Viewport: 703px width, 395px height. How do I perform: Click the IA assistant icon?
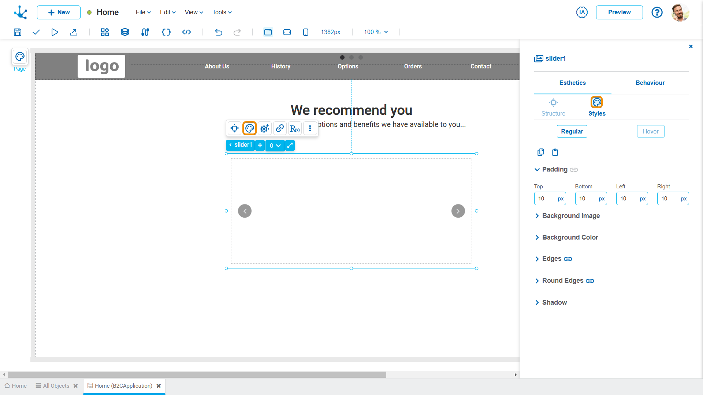(x=582, y=12)
